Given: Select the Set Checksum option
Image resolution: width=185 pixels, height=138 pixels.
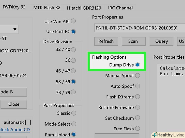Looking at the screenshot, I should pos(137,118).
